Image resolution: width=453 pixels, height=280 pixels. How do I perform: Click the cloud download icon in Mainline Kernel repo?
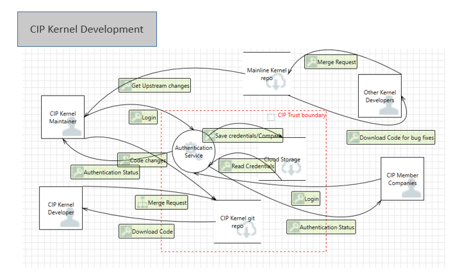276,82
